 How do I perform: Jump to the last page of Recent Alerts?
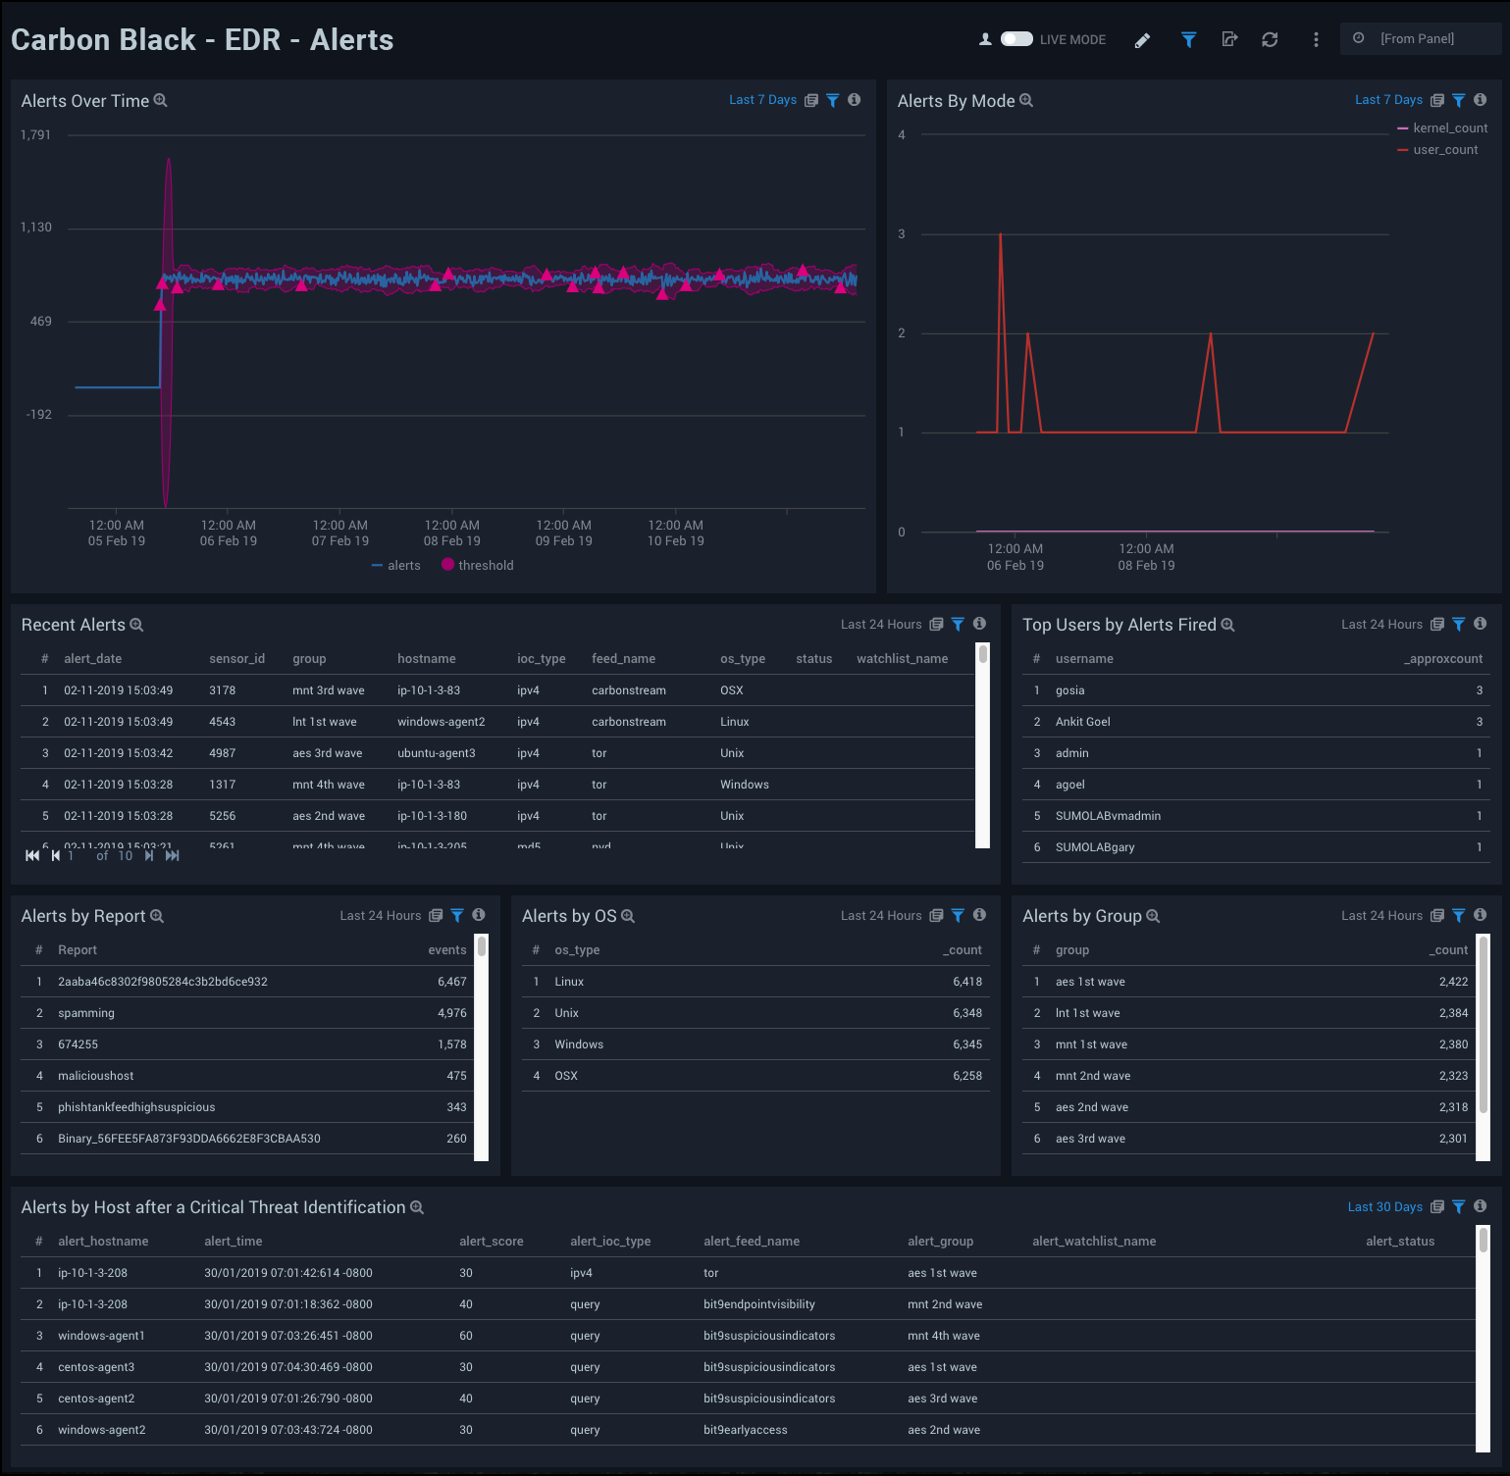pos(173,855)
